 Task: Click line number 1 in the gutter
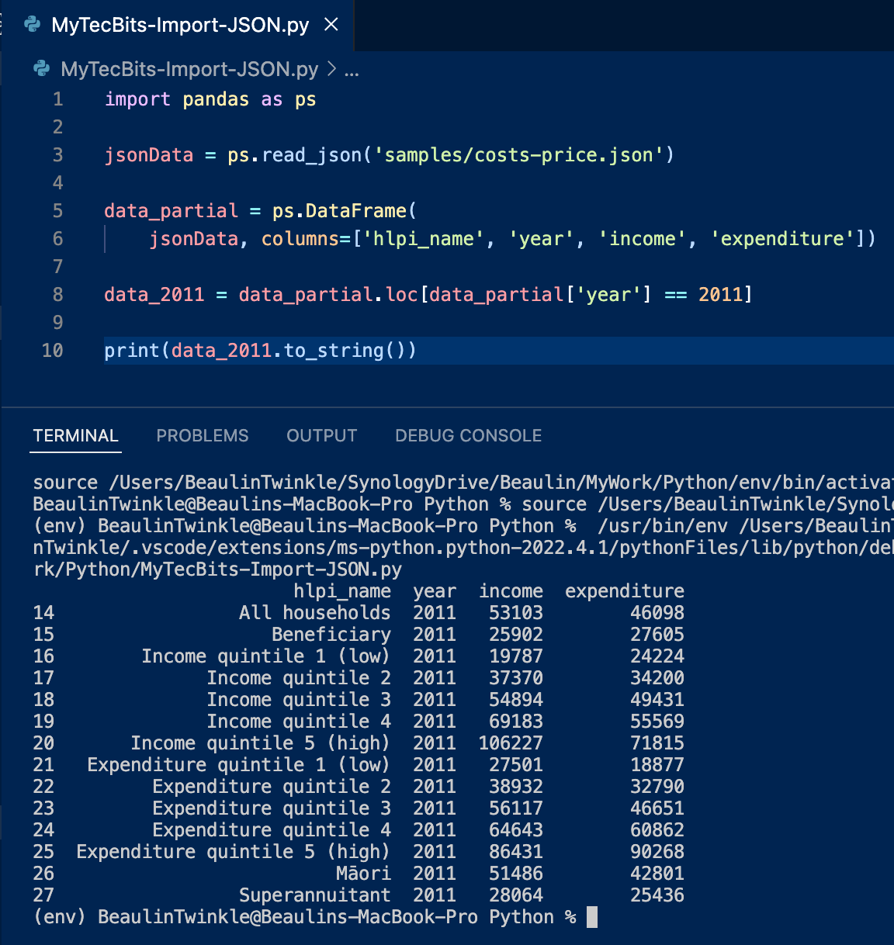click(57, 99)
